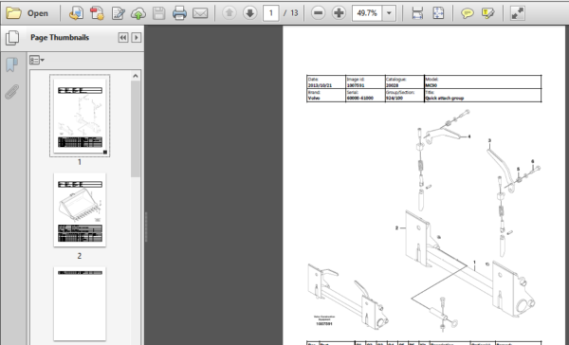
Task: Open the thumbnails options dropdown menu
Action: click(37, 60)
